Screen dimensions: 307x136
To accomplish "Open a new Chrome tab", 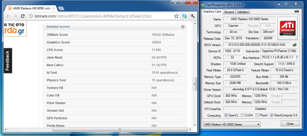I will [61, 8].
